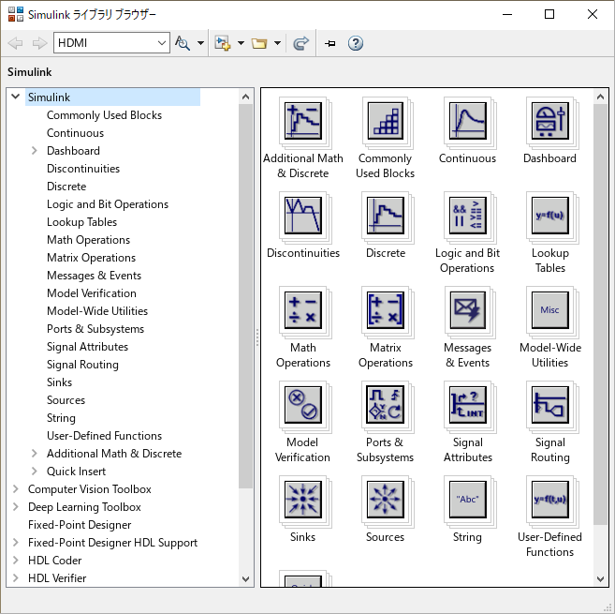The image size is (615, 614).
Task: Select Logic and Bit Operations in tree
Action: (108, 204)
